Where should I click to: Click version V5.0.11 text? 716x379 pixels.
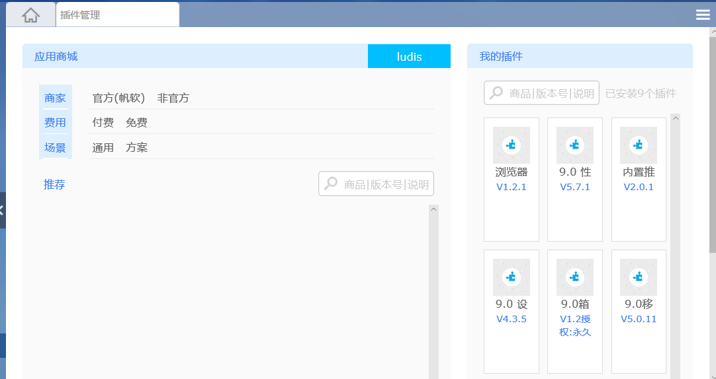(639, 320)
